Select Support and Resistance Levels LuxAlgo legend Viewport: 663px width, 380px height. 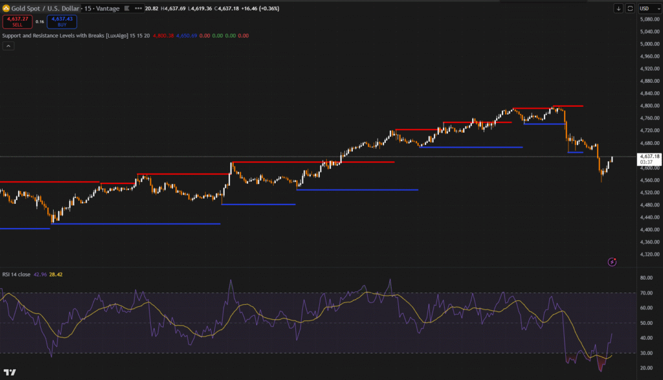pyautogui.click(x=76, y=36)
